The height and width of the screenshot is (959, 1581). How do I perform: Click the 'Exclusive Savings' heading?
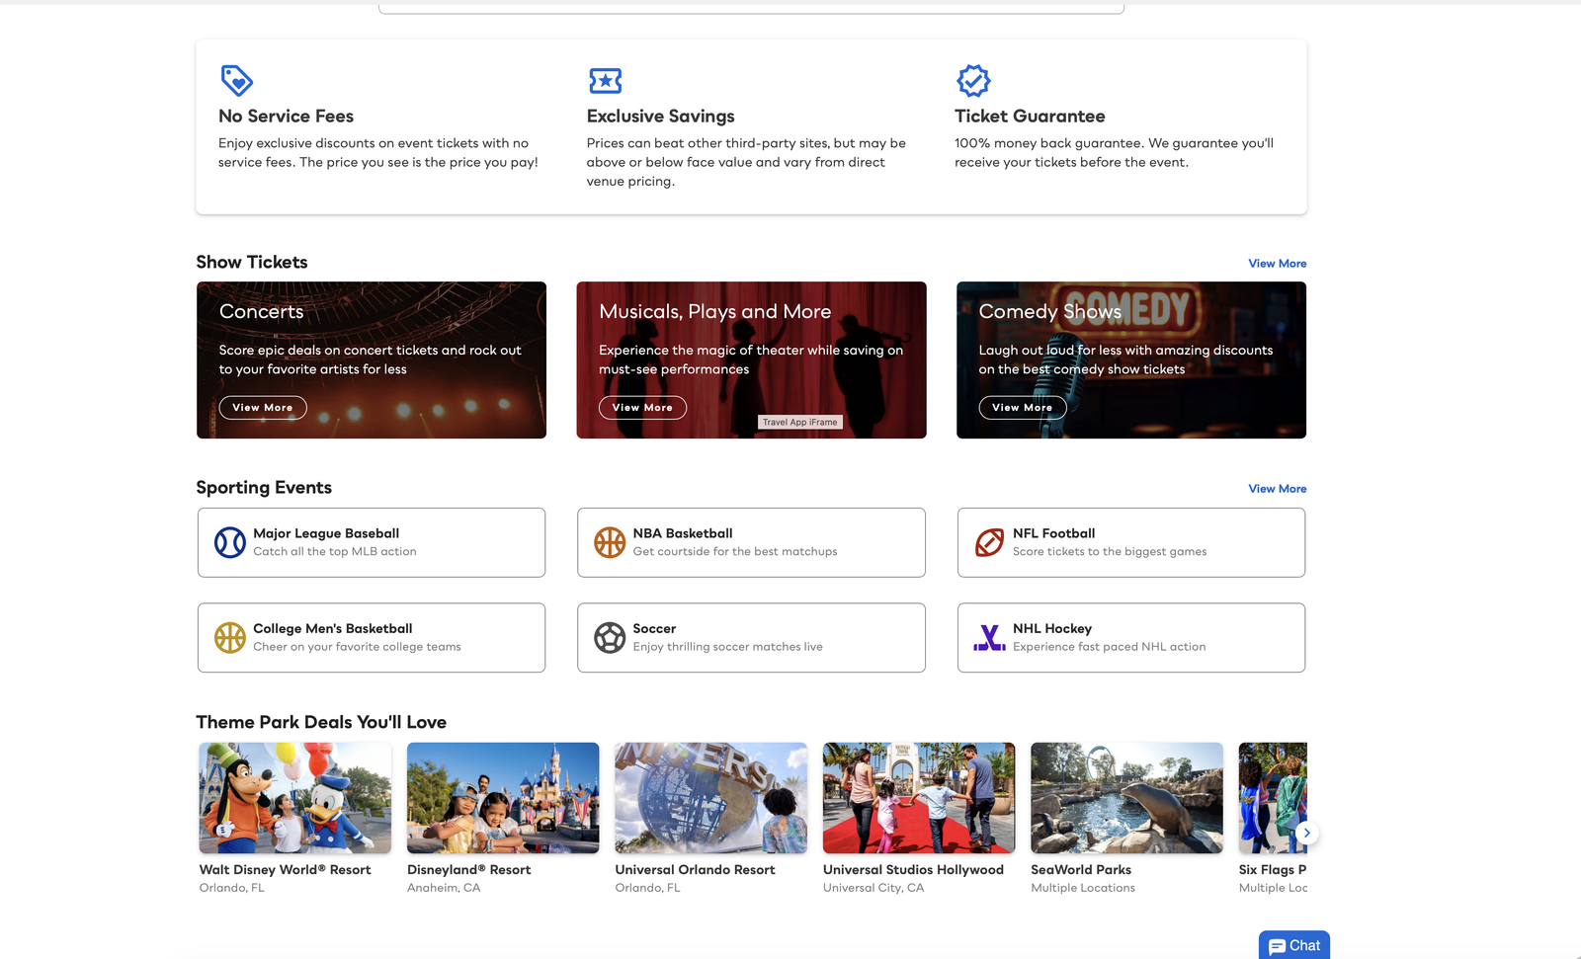(x=661, y=117)
